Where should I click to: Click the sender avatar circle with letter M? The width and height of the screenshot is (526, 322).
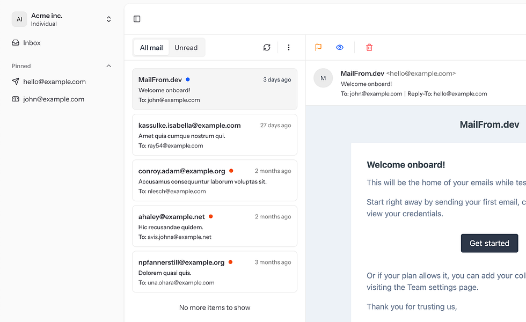(x=323, y=78)
